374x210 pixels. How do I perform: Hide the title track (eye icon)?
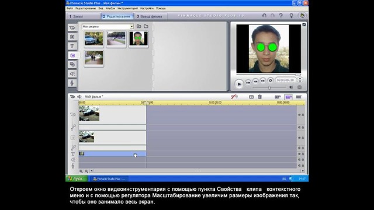click(x=299, y=154)
